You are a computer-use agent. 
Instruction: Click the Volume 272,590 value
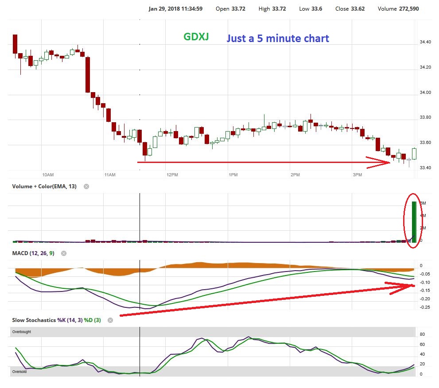pyautogui.click(x=398, y=9)
